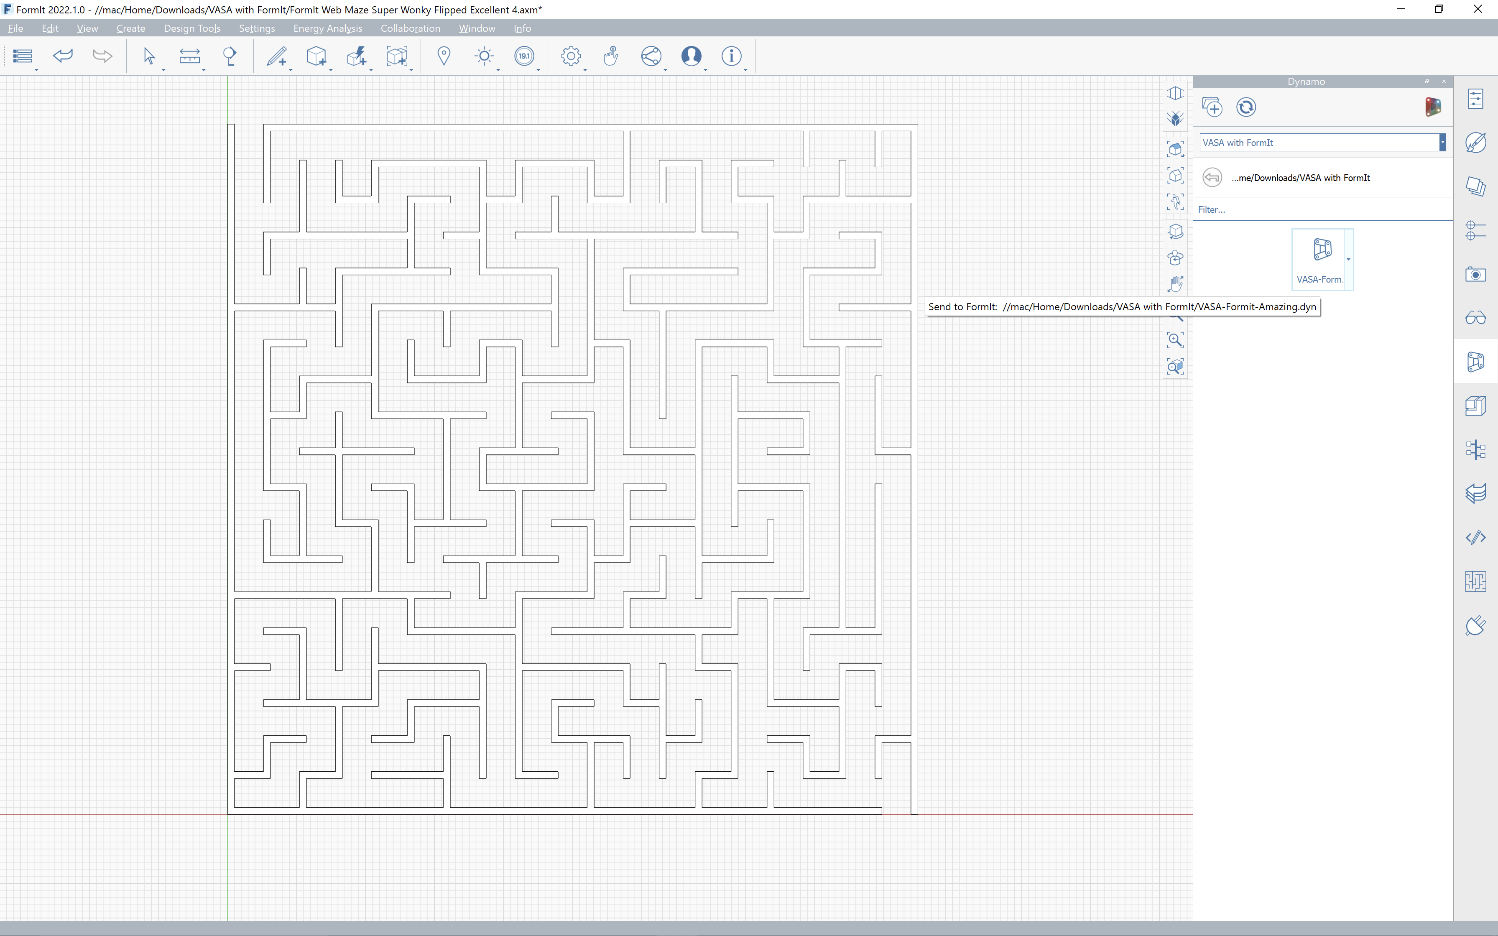Open the Energy Analysis menu

(327, 28)
